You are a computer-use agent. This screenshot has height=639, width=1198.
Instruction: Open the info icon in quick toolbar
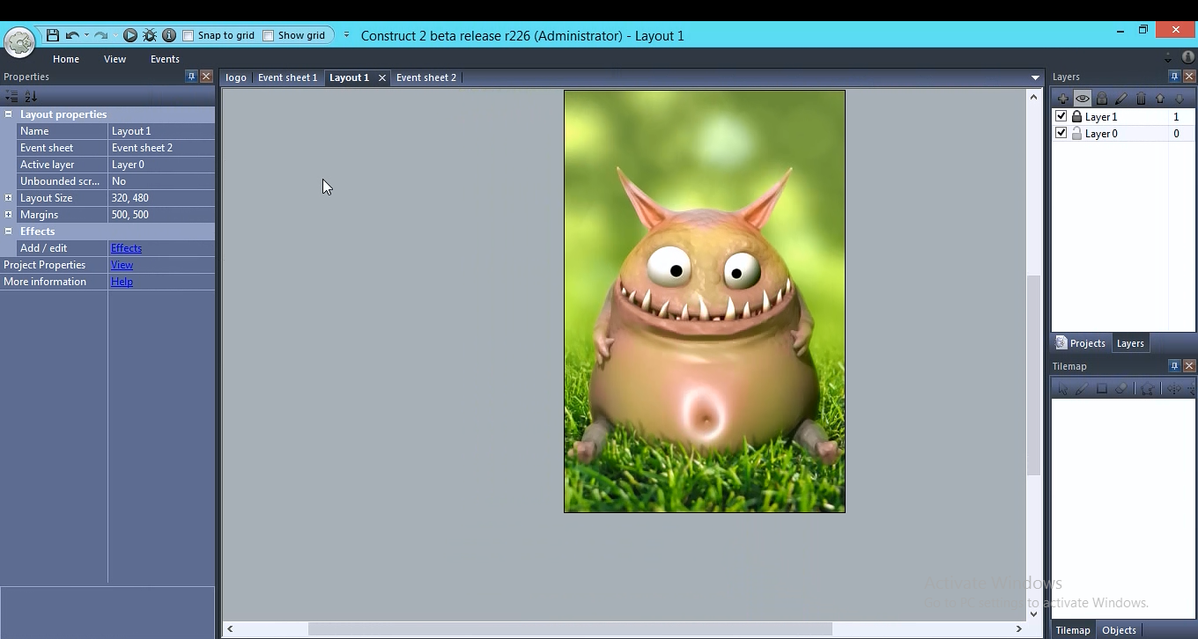(x=169, y=35)
